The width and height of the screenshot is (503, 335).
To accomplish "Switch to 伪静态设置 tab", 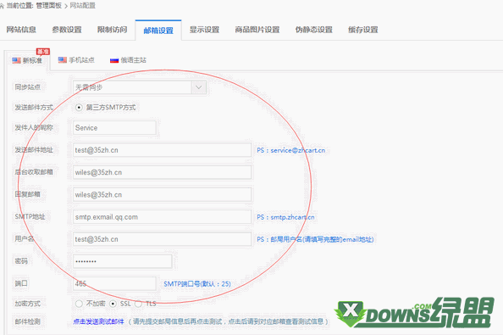I will click(x=313, y=30).
